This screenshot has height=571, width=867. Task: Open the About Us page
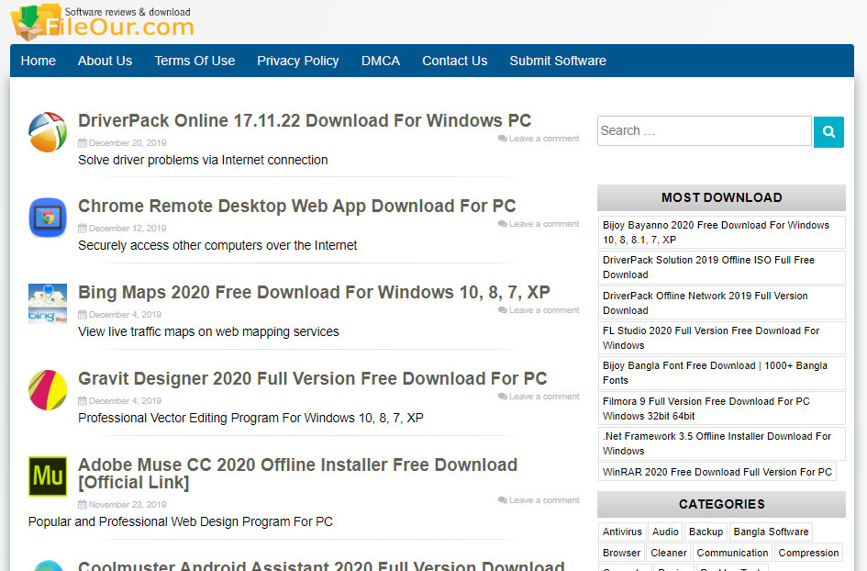[x=105, y=61]
